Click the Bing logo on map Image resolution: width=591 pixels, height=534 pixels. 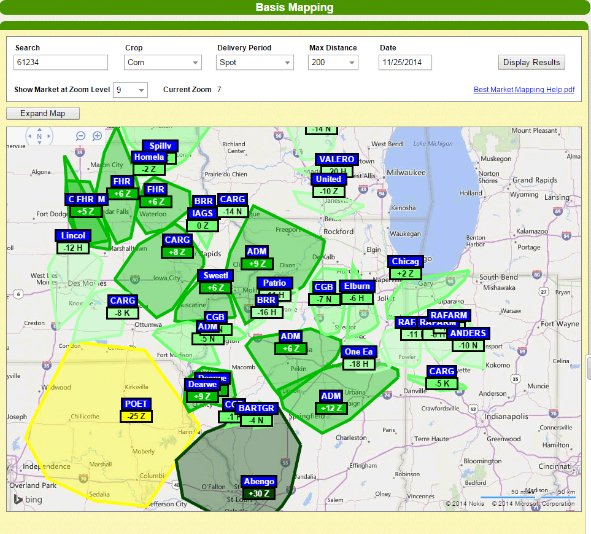28,499
